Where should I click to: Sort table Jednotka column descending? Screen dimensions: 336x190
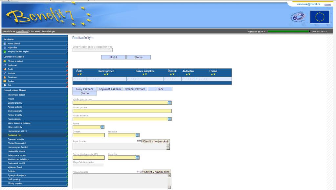point(189,75)
